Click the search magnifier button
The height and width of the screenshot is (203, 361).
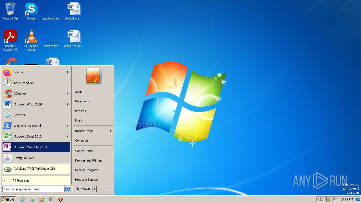[67, 189]
